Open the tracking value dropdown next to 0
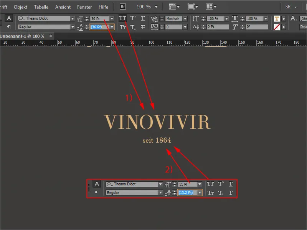Screen dimensions: 307x230 pyautogui.click(x=185, y=27)
